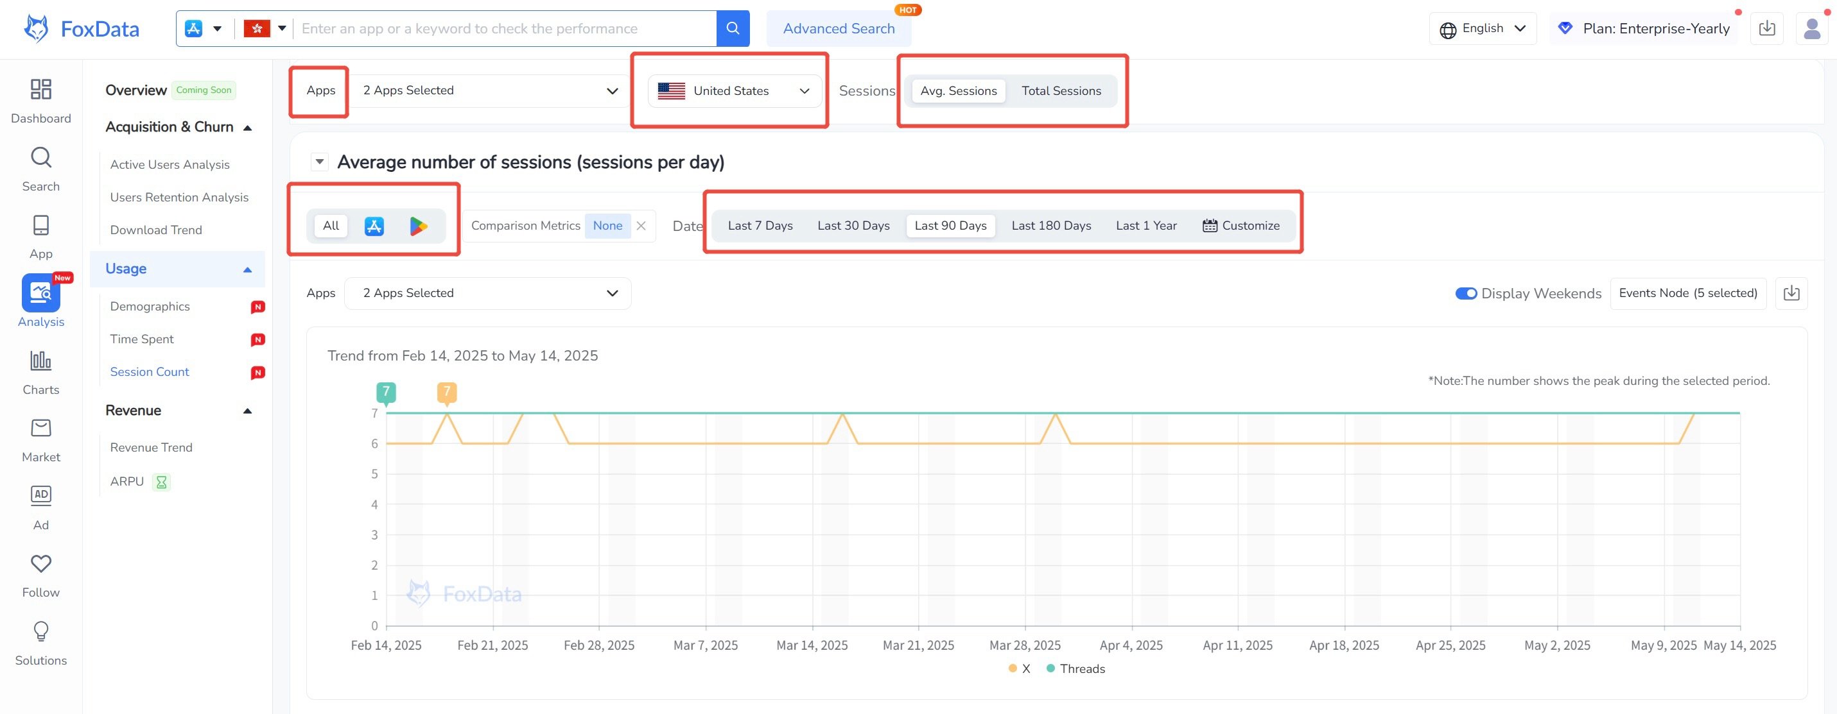Open Follow in the sidebar
Image resolution: width=1837 pixels, height=714 pixels.
[40, 576]
